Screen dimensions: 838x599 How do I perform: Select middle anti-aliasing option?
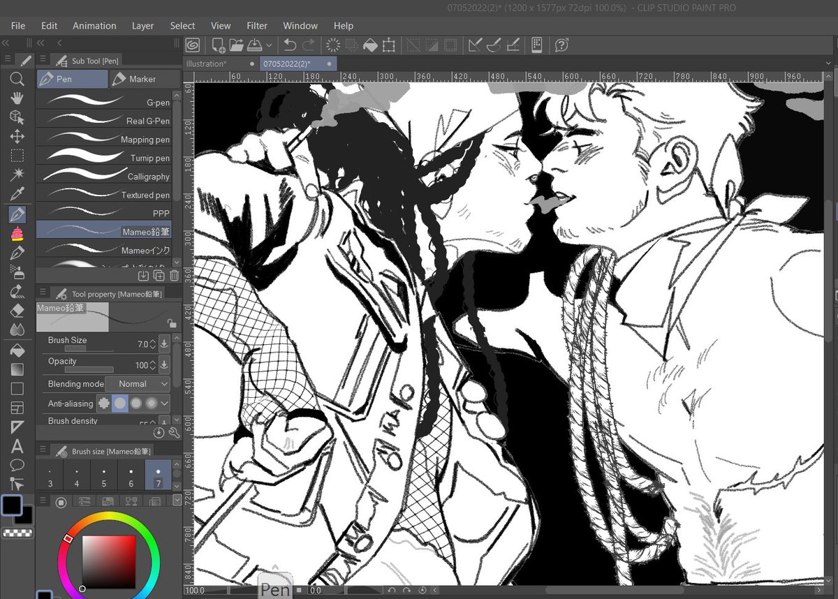(x=135, y=403)
